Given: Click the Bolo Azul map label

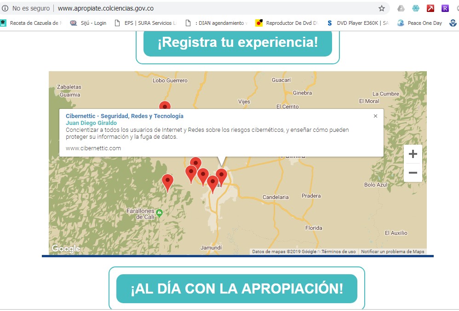Looking at the screenshot, I should [x=376, y=185].
